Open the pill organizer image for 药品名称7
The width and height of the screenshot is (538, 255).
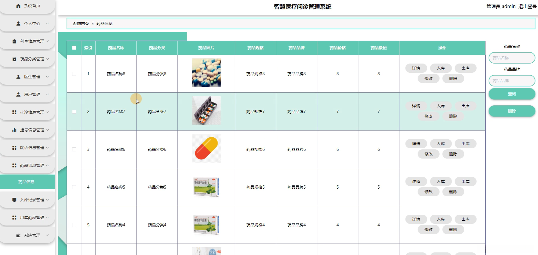point(206,110)
